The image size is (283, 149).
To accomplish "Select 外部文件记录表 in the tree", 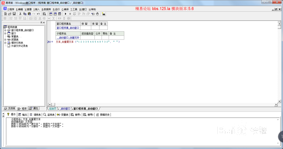I will [19, 46].
